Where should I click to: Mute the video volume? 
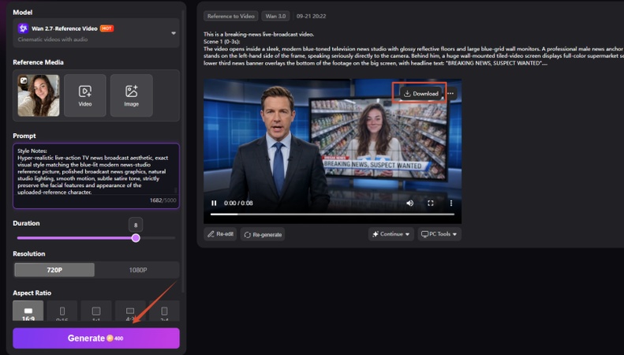pos(410,203)
